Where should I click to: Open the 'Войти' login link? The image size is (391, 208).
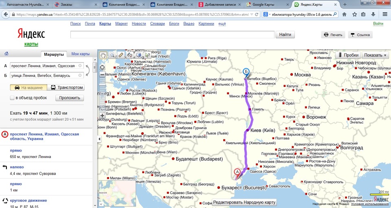[378, 24]
